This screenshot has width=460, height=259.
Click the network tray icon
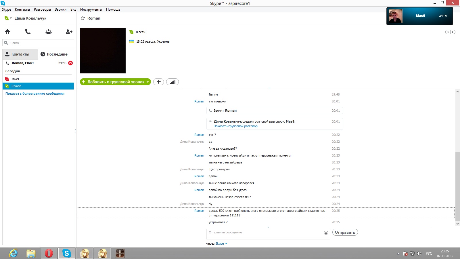click(412, 254)
